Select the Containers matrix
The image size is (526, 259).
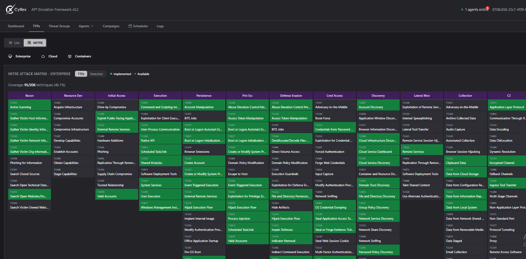(x=79, y=56)
